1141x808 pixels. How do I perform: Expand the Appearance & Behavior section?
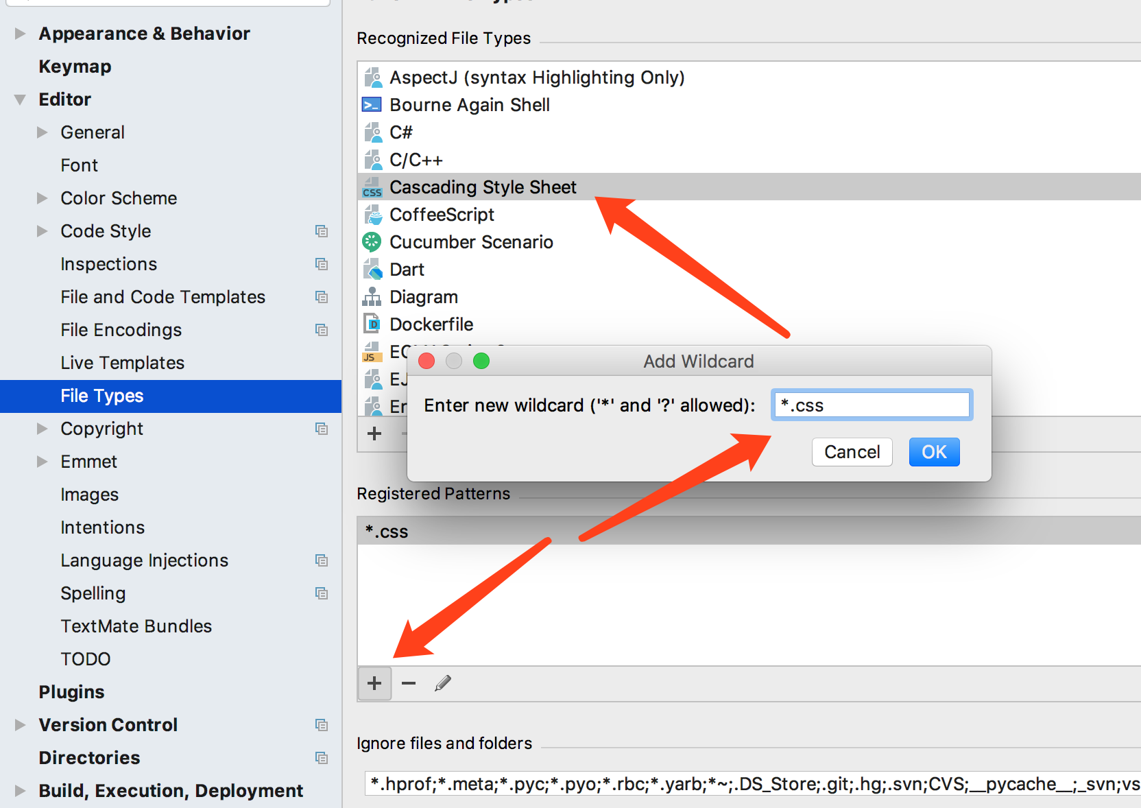20,34
